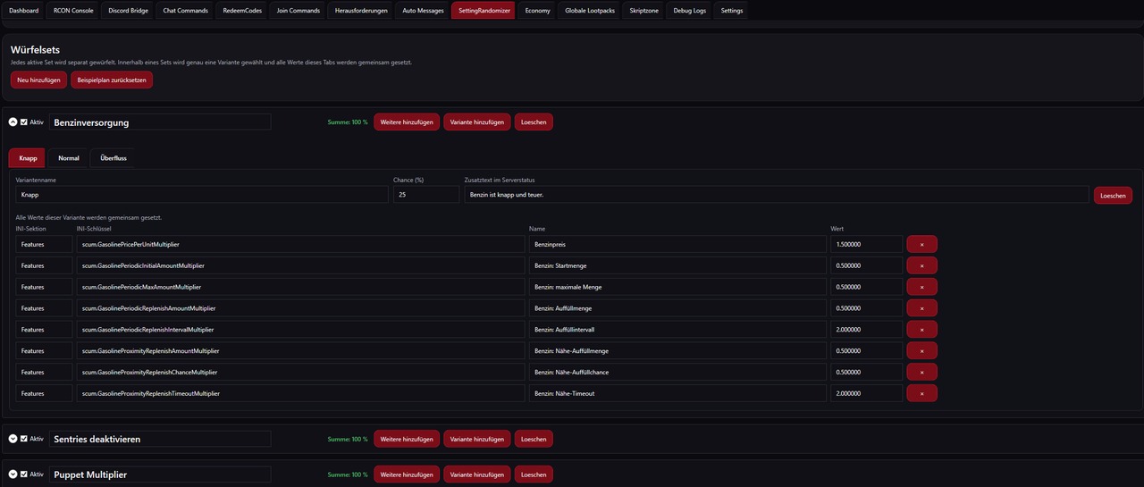Open the Economy tab
This screenshot has width=1144, height=487.
pyautogui.click(x=537, y=11)
